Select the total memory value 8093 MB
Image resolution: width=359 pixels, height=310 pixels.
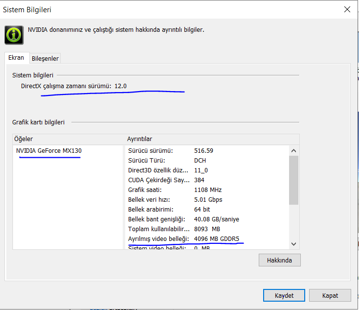(207, 229)
